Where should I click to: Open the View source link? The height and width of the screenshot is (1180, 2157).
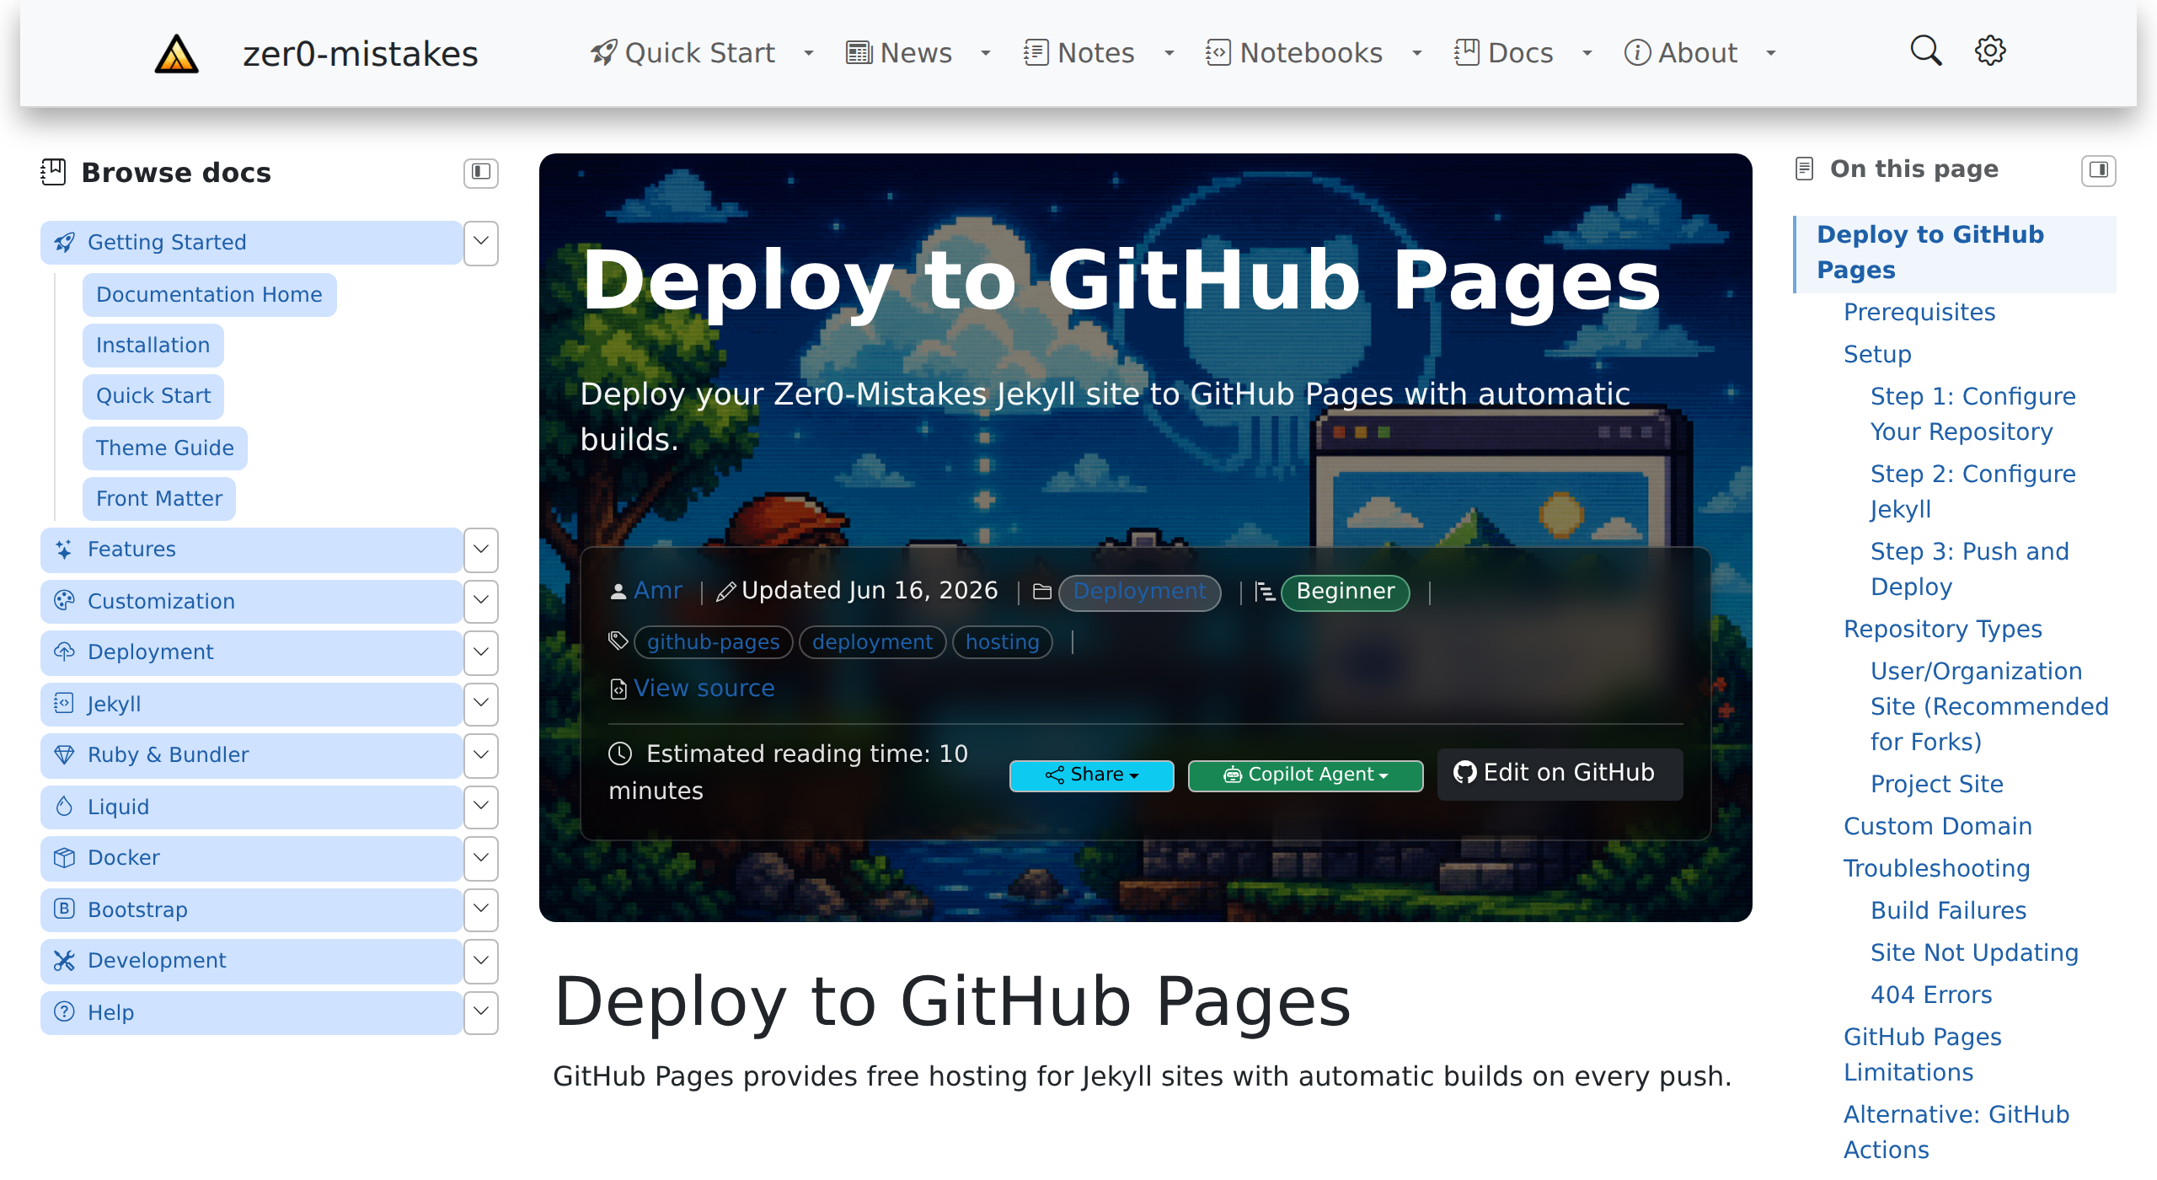704,689
